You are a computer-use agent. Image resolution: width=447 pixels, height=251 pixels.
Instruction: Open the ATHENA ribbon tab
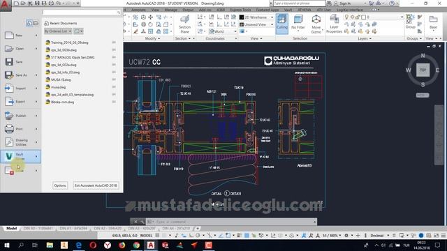305,10
